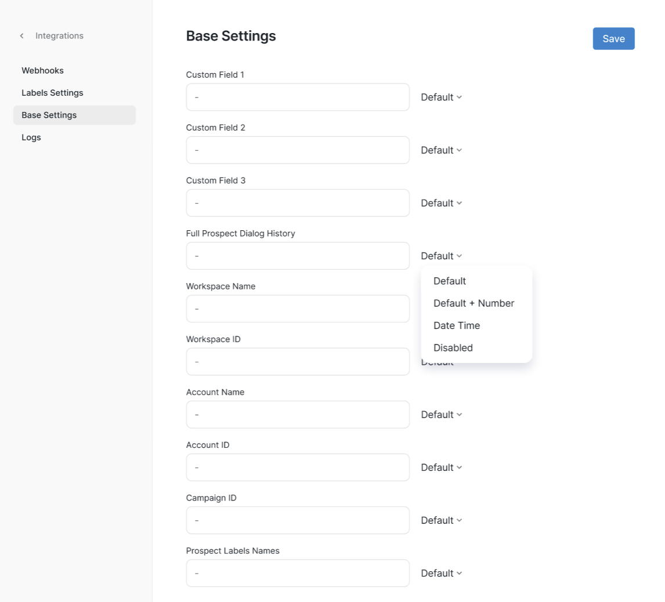Click the Prospect Labels Names input field

coord(298,573)
